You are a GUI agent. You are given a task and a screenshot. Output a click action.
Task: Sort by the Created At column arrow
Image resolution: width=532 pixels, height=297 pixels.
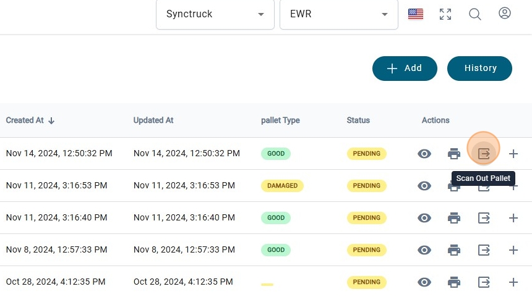coord(51,121)
